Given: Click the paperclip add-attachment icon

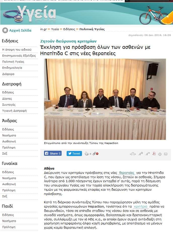Looking at the screenshot, I should [x=96, y=154].
